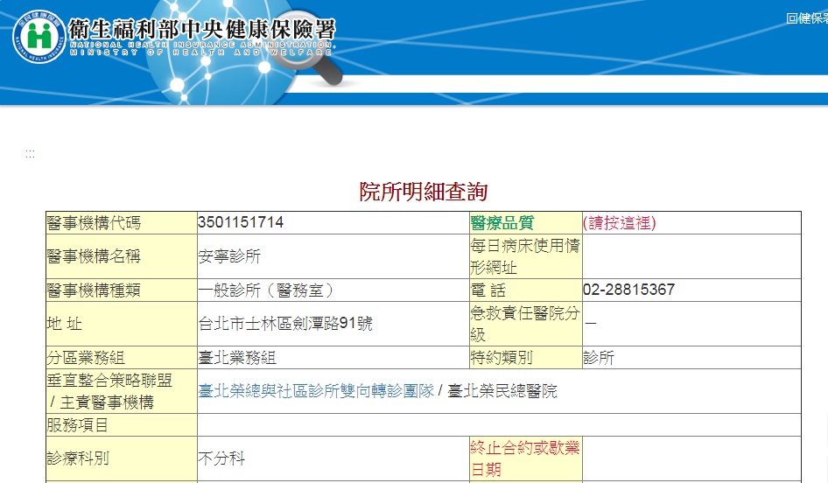Click the 分區業務組 label cell
The height and width of the screenshot is (483, 828).
click(x=122, y=358)
